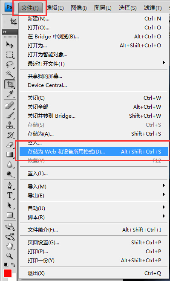This screenshot has width=170, height=281.
Task: Select the Rectangular Marquee tool
Action: (x=10, y=55)
